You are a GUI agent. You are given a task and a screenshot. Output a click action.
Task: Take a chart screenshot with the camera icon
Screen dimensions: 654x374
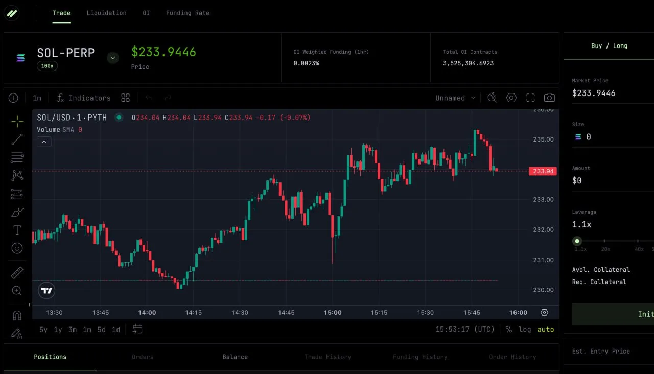coord(549,98)
